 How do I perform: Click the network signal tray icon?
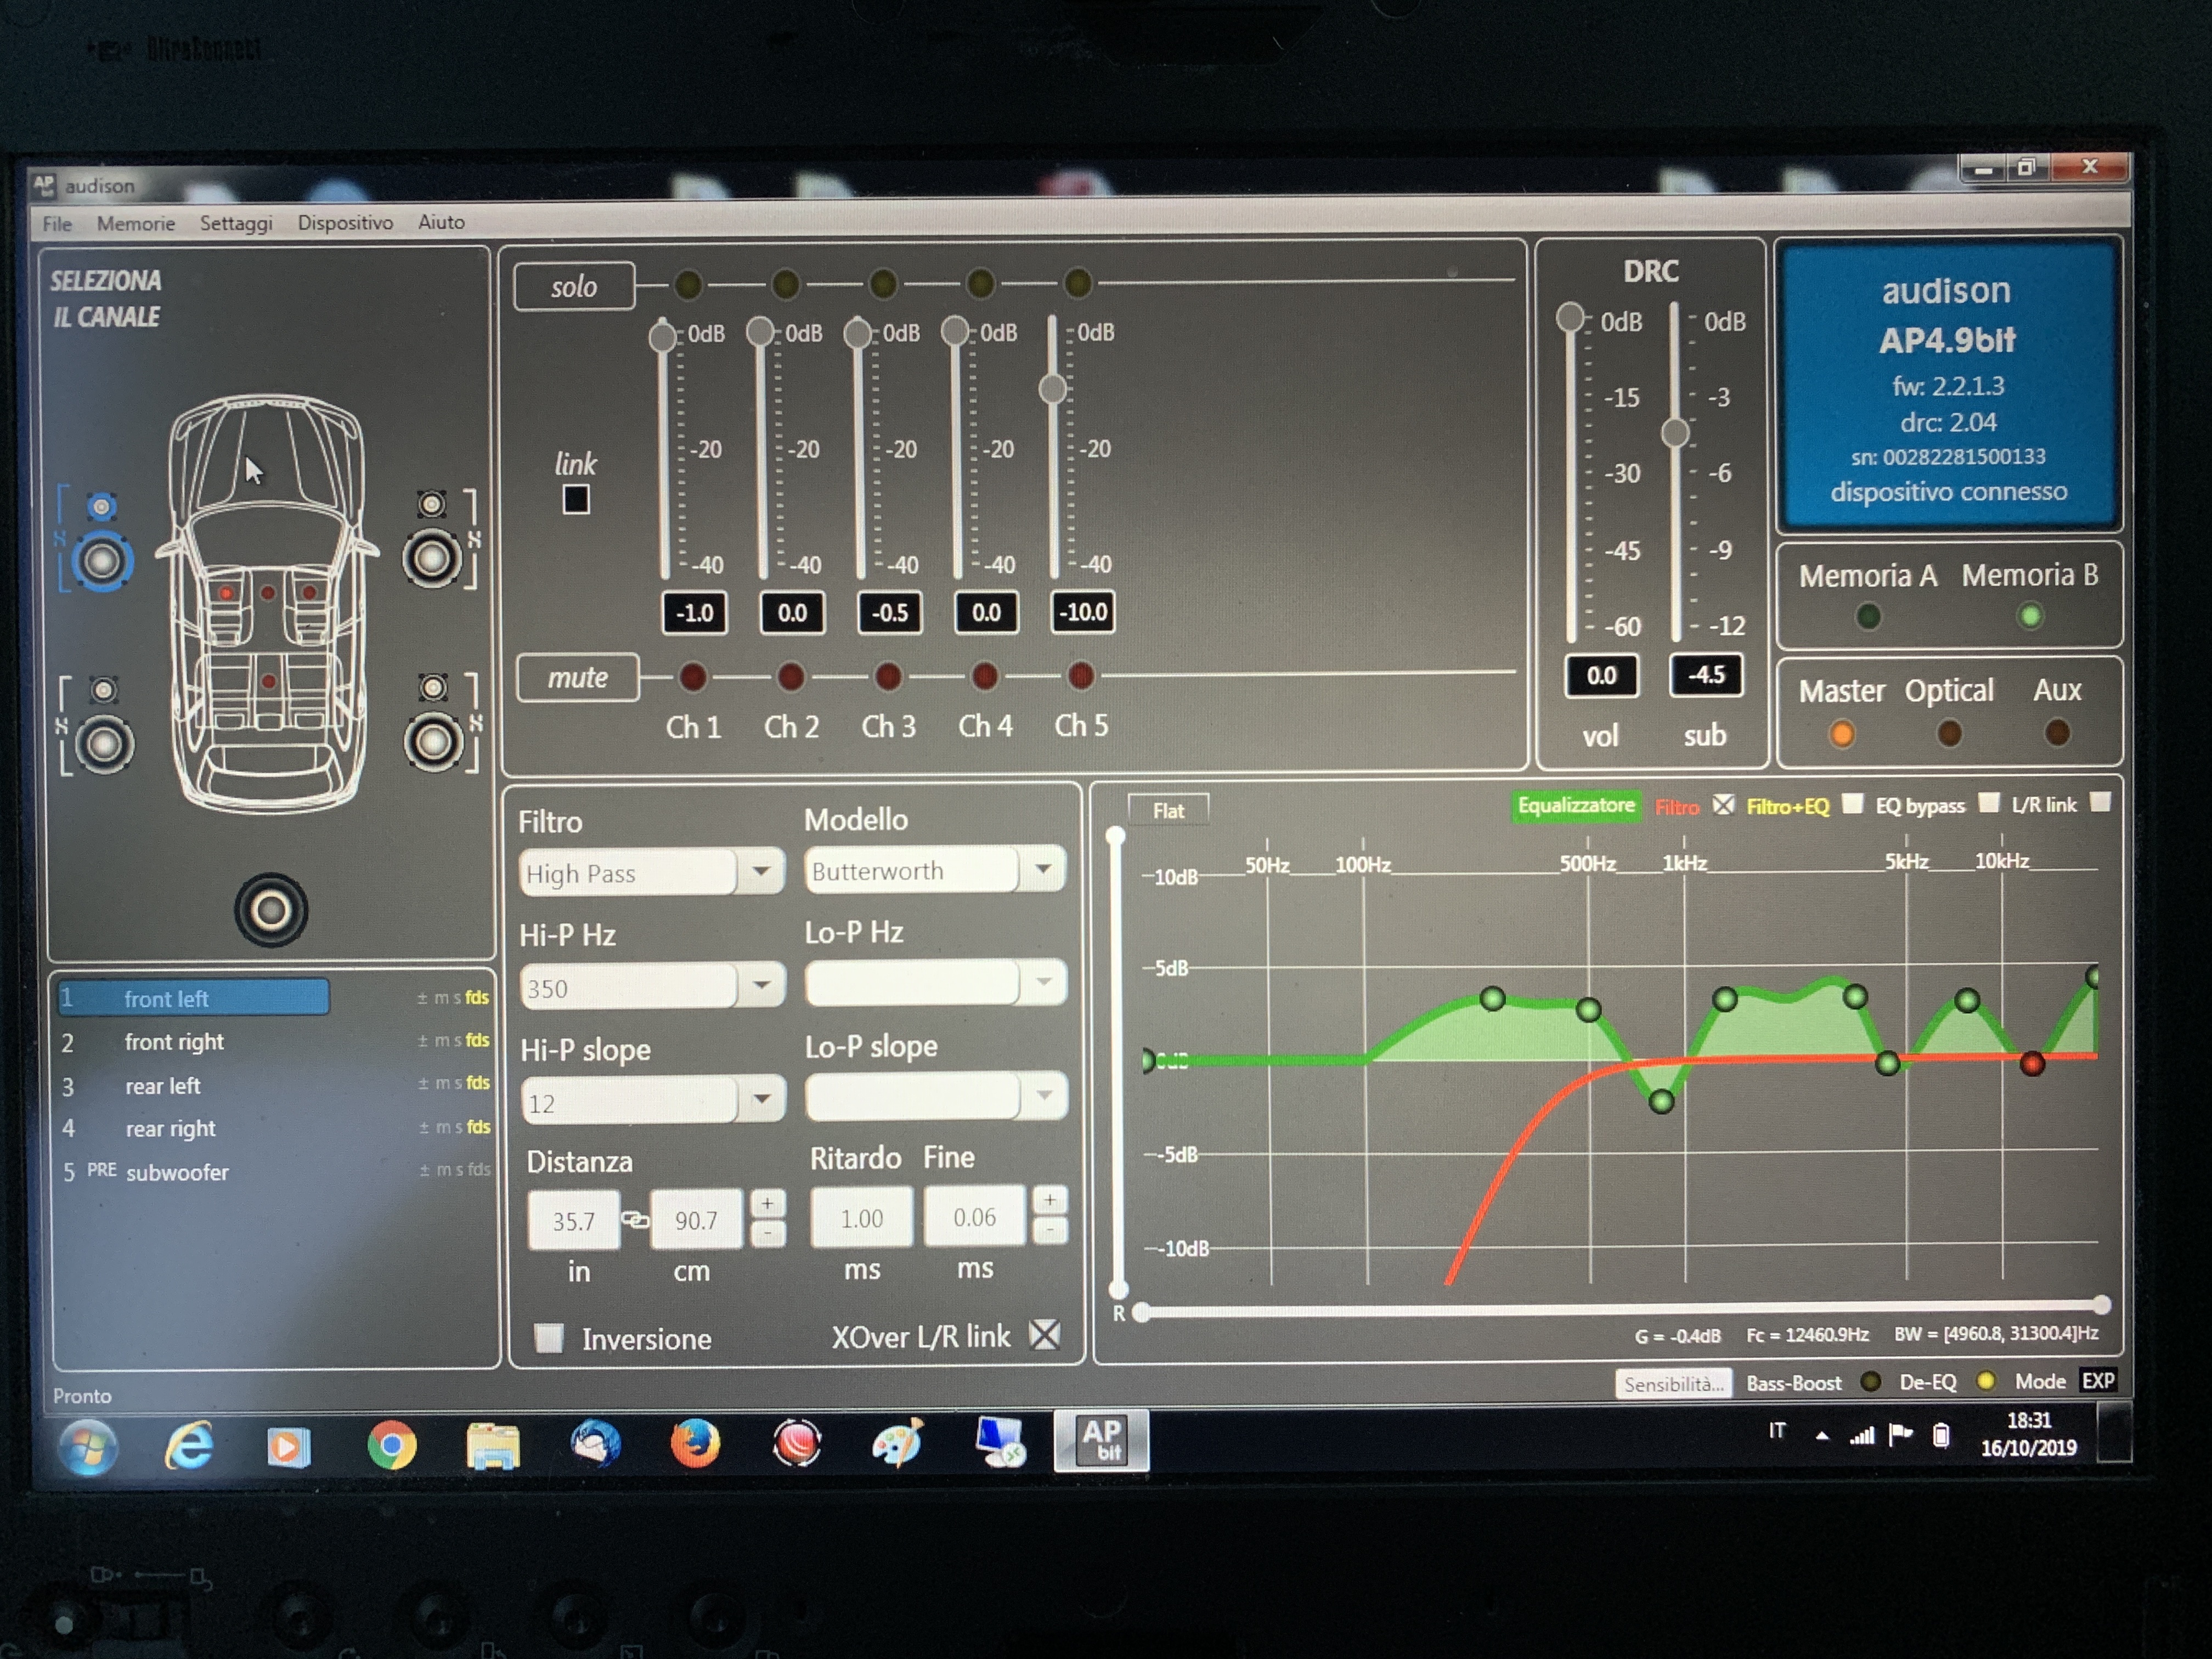click(1861, 1436)
